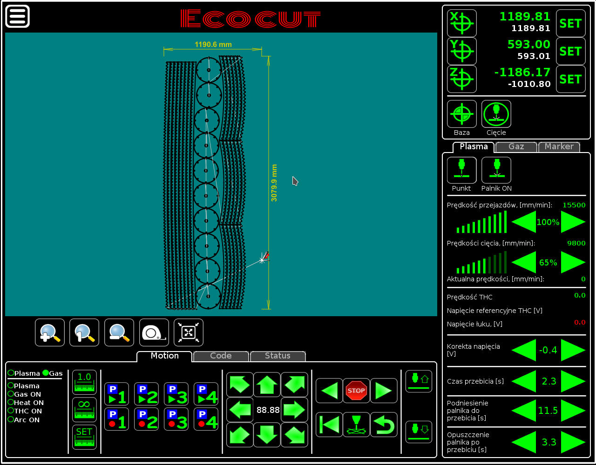Open the hamburger menu top left
This screenshot has width=596, height=465.
click(17, 17)
